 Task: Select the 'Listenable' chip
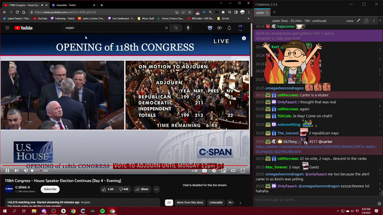216,202
